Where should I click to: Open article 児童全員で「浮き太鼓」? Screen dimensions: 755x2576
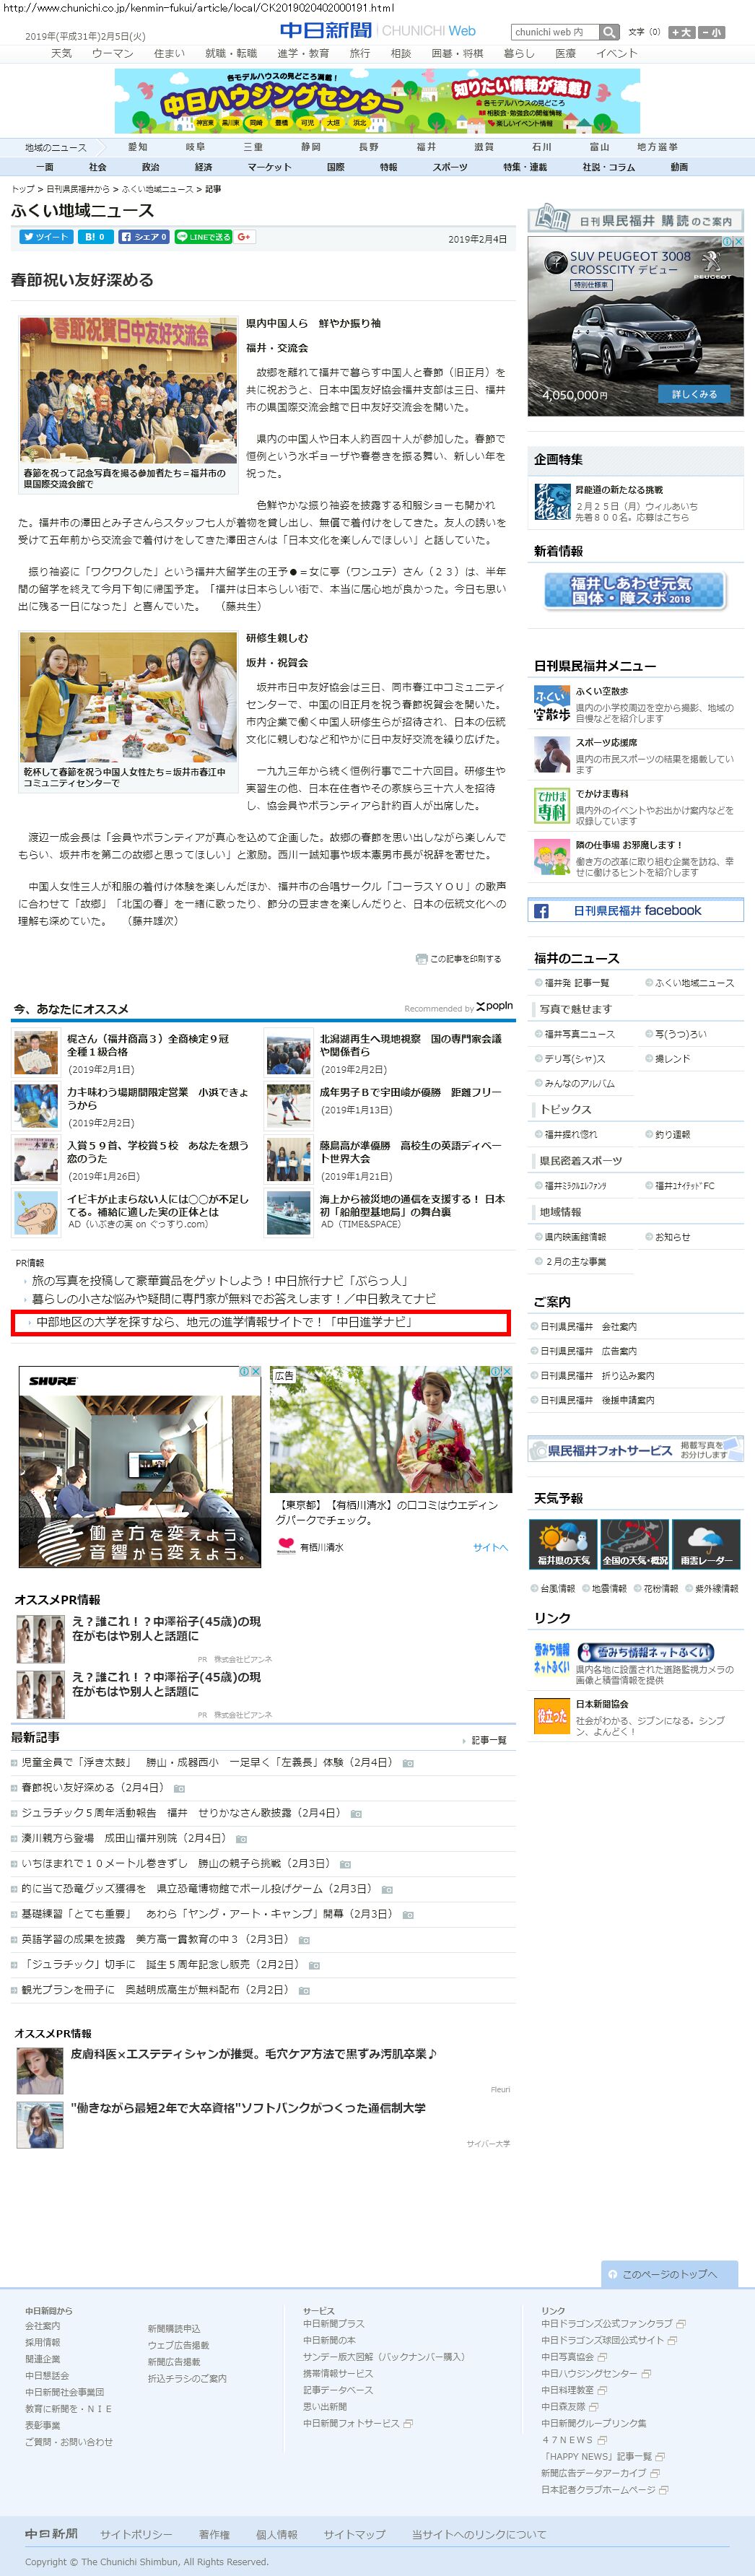tap(207, 1762)
